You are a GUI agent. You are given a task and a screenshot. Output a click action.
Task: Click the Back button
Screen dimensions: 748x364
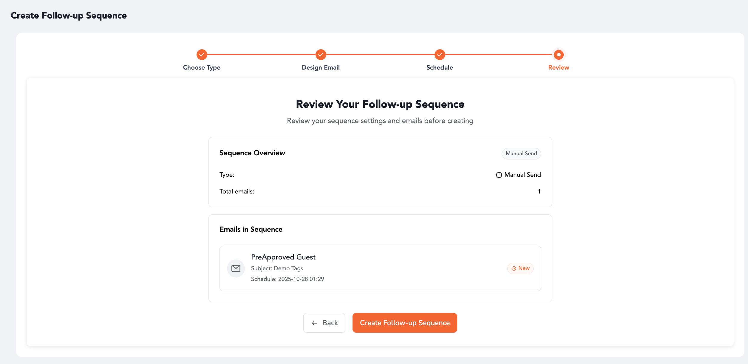pyautogui.click(x=324, y=323)
